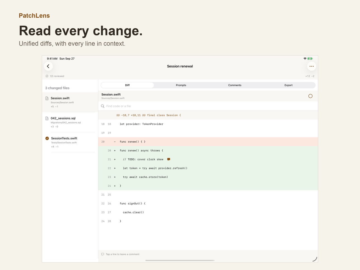Click '+4 −1' stats under SessionTests.swift
Viewport: 360px width, 270px height.
pyautogui.click(x=55, y=147)
